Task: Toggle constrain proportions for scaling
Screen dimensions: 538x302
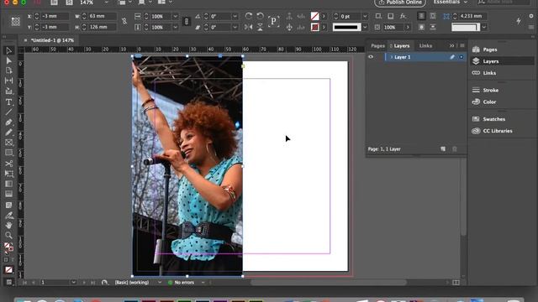Action: [187, 21]
